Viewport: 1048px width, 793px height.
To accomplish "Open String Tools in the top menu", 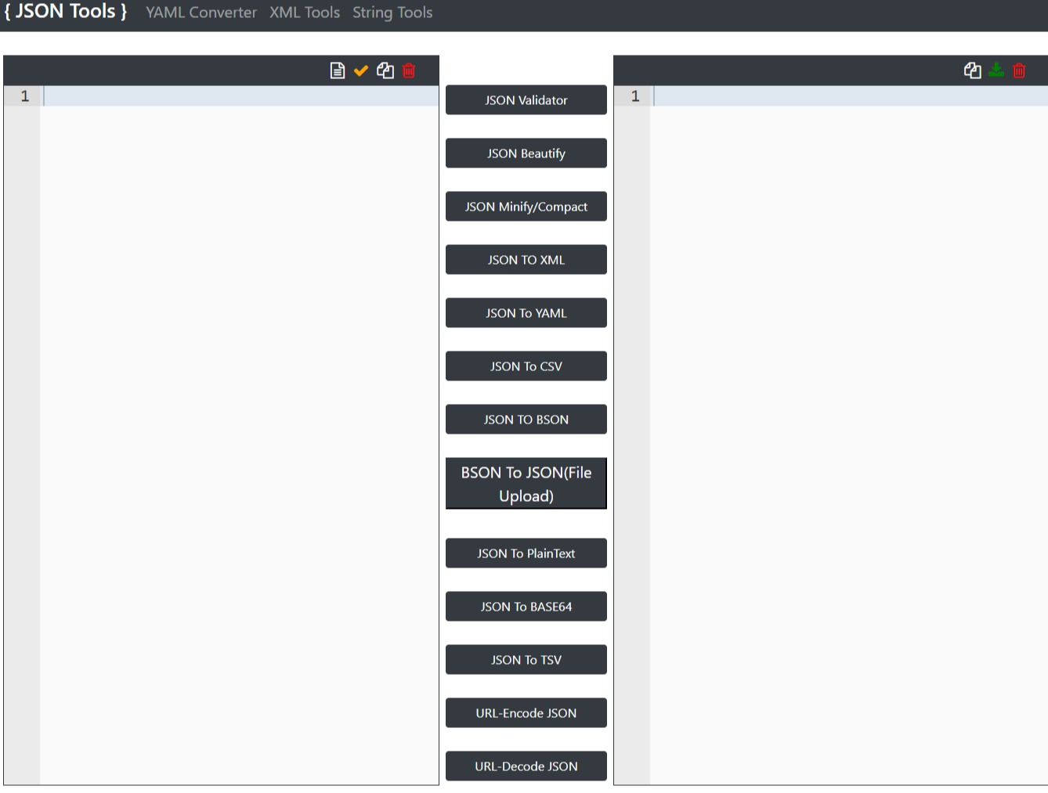I will pyautogui.click(x=392, y=13).
